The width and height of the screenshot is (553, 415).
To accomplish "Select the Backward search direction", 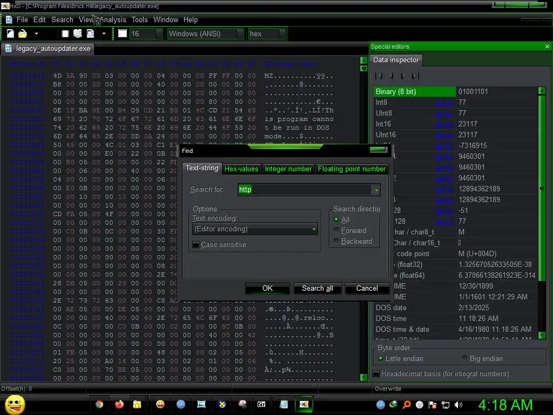I will pyautogui.click(x=336, y=241).
